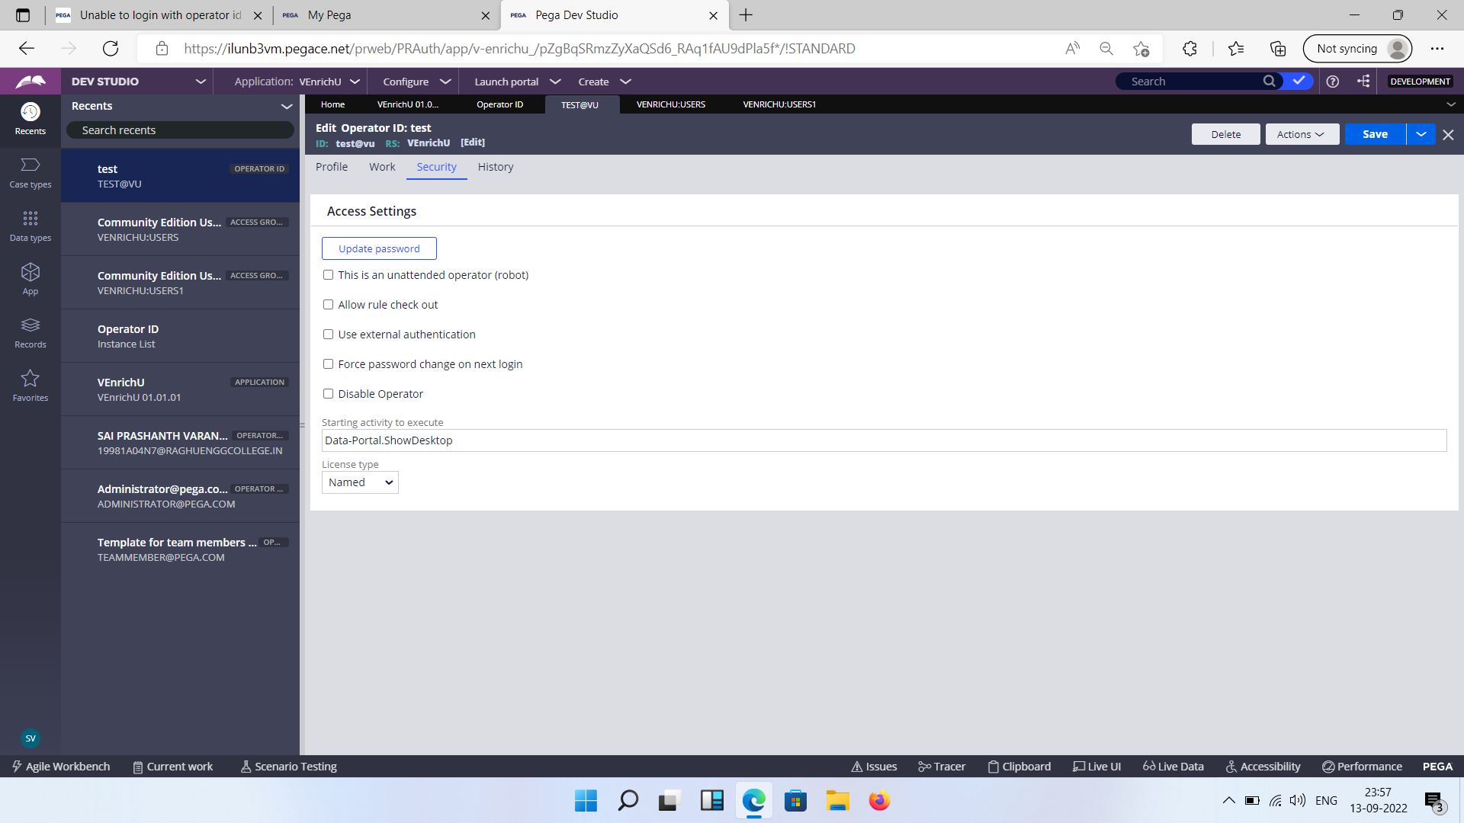Enable Use external authentication
Viewport: 1464px width, 823px height.
(x=328, y=334)
